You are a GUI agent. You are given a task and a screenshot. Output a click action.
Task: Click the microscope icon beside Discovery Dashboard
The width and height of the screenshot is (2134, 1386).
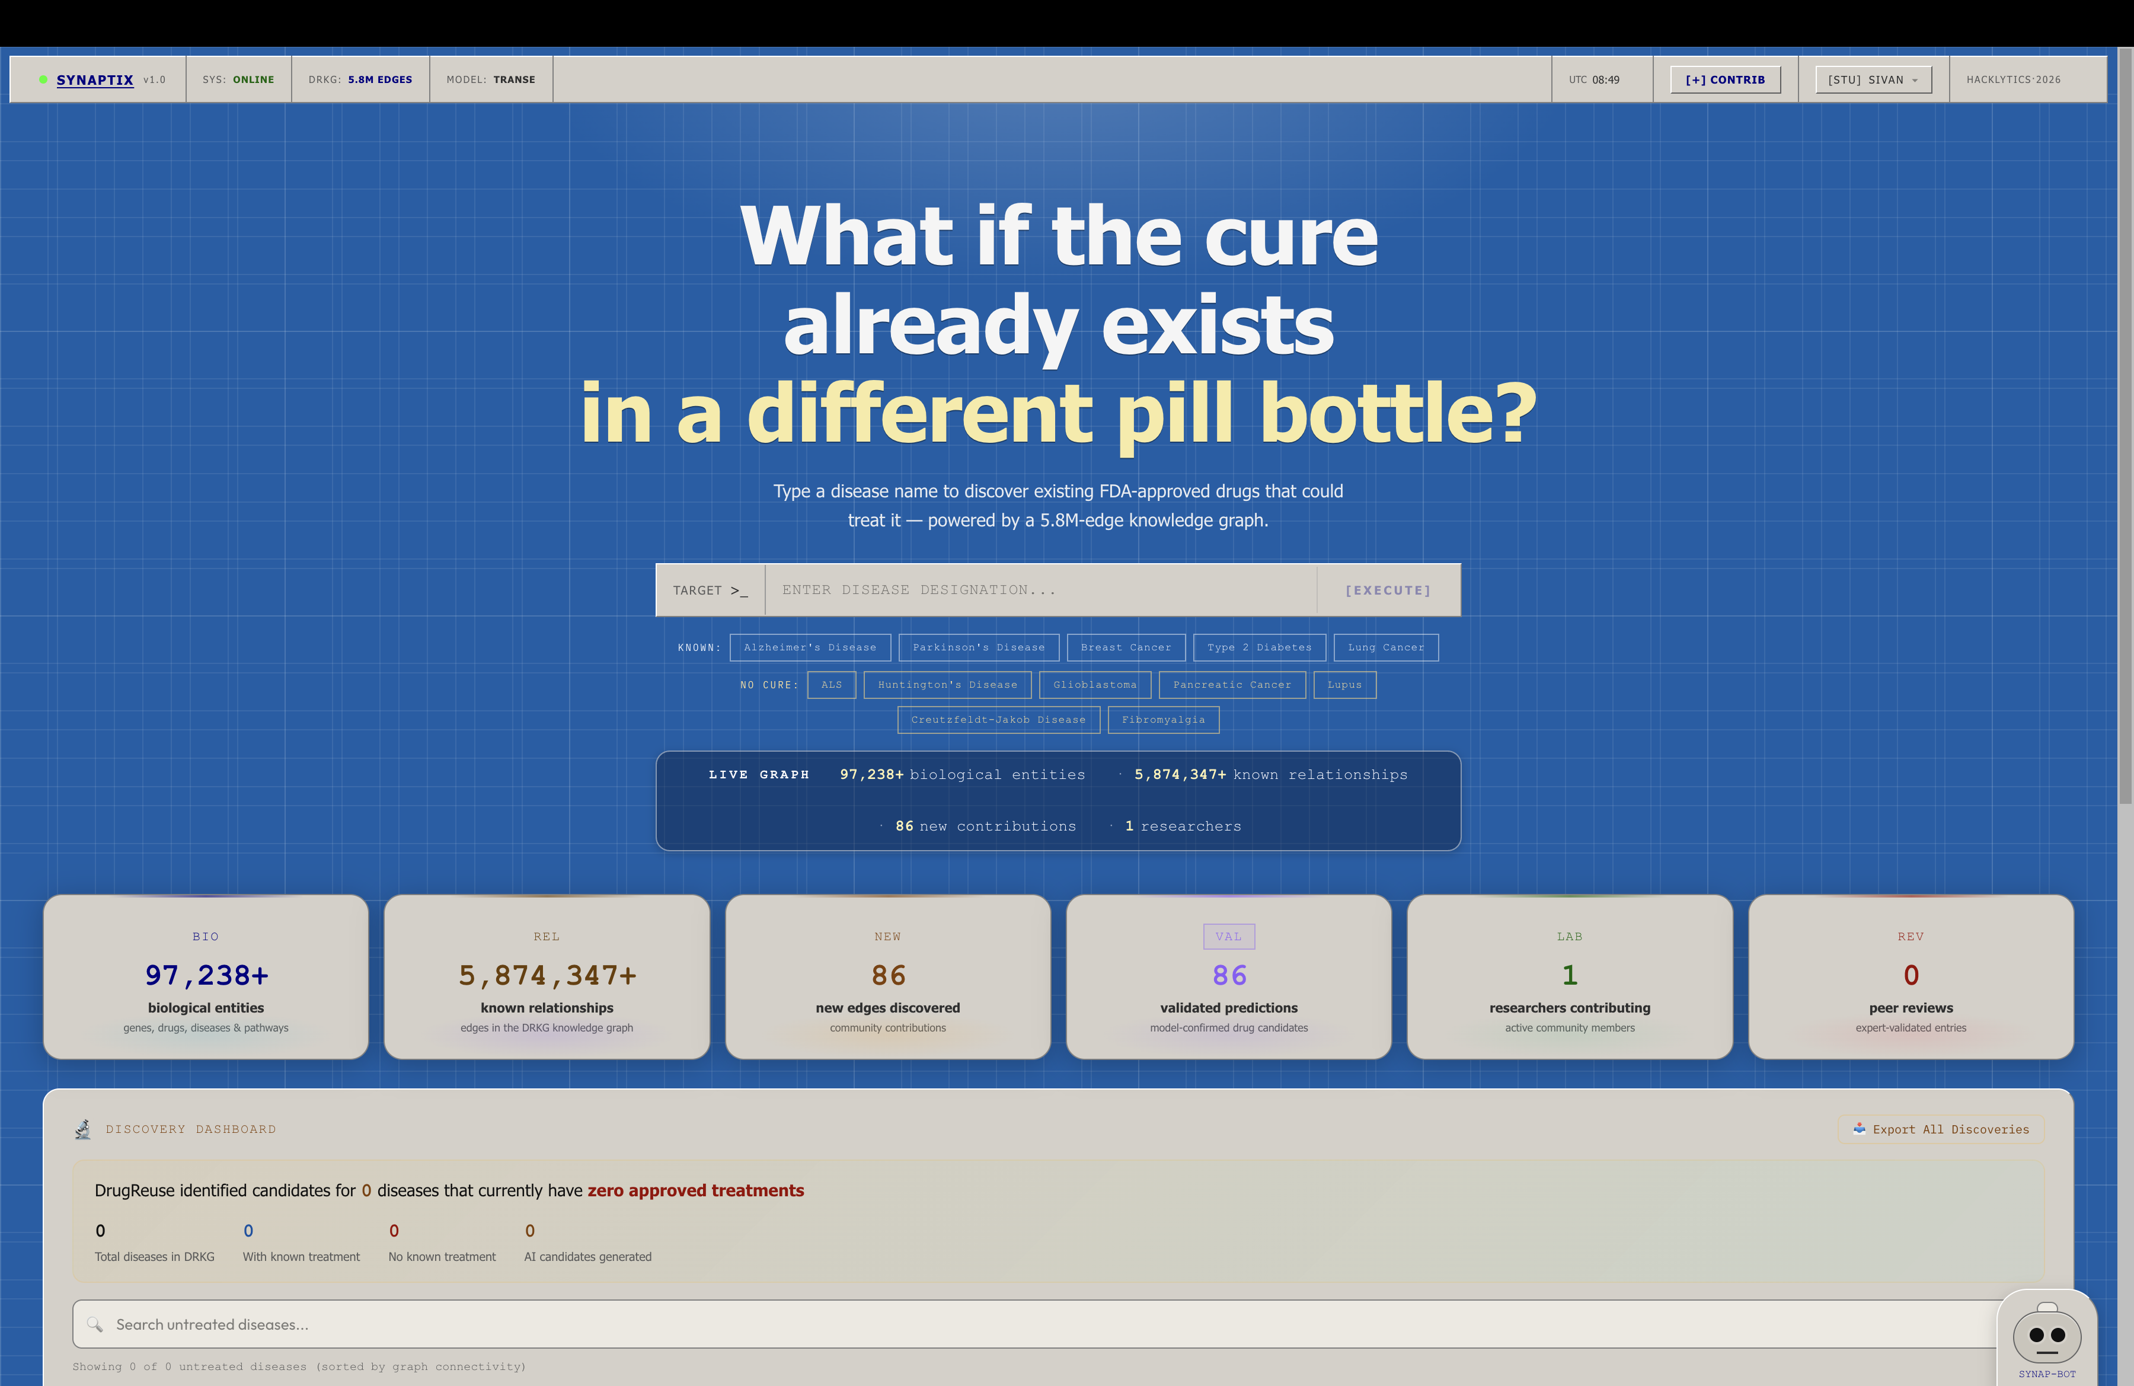point(82,1129)
